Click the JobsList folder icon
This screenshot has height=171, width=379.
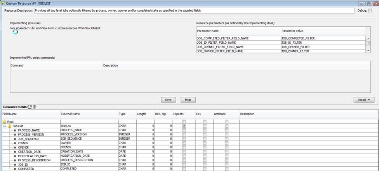coord(9,126)
